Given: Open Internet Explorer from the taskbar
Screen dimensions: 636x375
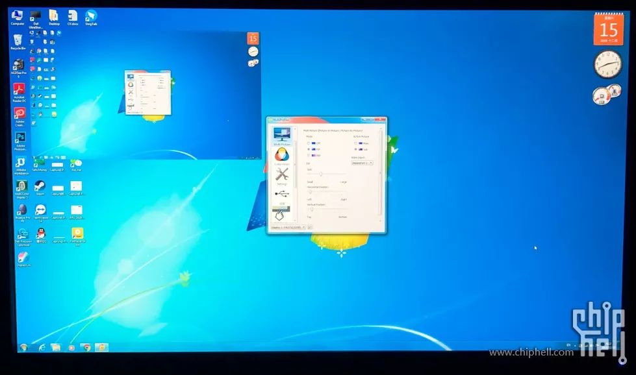Looking at the screenshot, I should [42, 348].
